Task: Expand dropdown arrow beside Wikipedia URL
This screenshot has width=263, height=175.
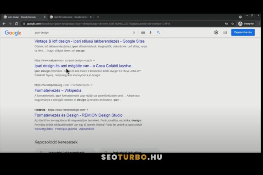Action: coord(92,85)
